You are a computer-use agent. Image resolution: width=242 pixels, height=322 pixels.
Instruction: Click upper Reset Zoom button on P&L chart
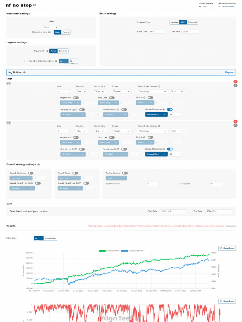tap(227, 248)
